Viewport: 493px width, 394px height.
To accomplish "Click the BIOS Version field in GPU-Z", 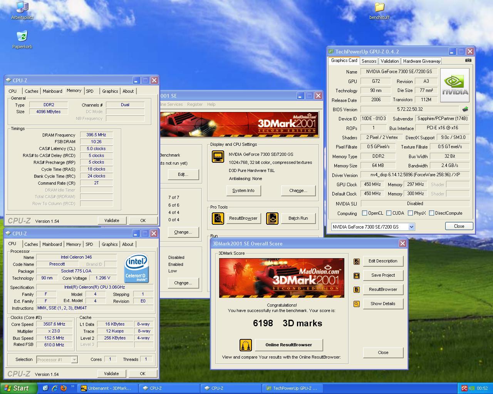I will 409,109.
